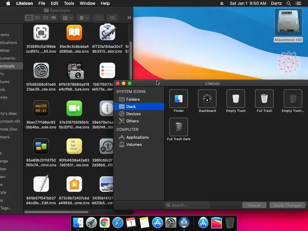Open Calendar from the Dock
The width and height of the screenshot is (308, 231).
[131, 223]
